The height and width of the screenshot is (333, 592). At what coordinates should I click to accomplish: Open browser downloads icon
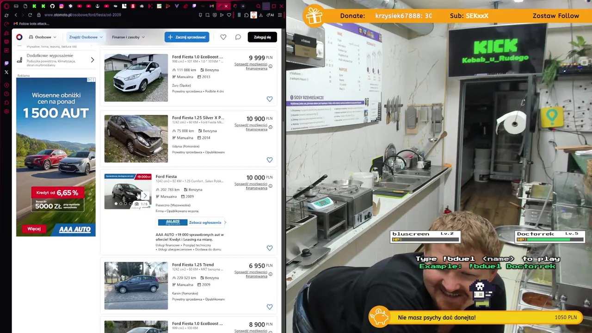[261, 15]
